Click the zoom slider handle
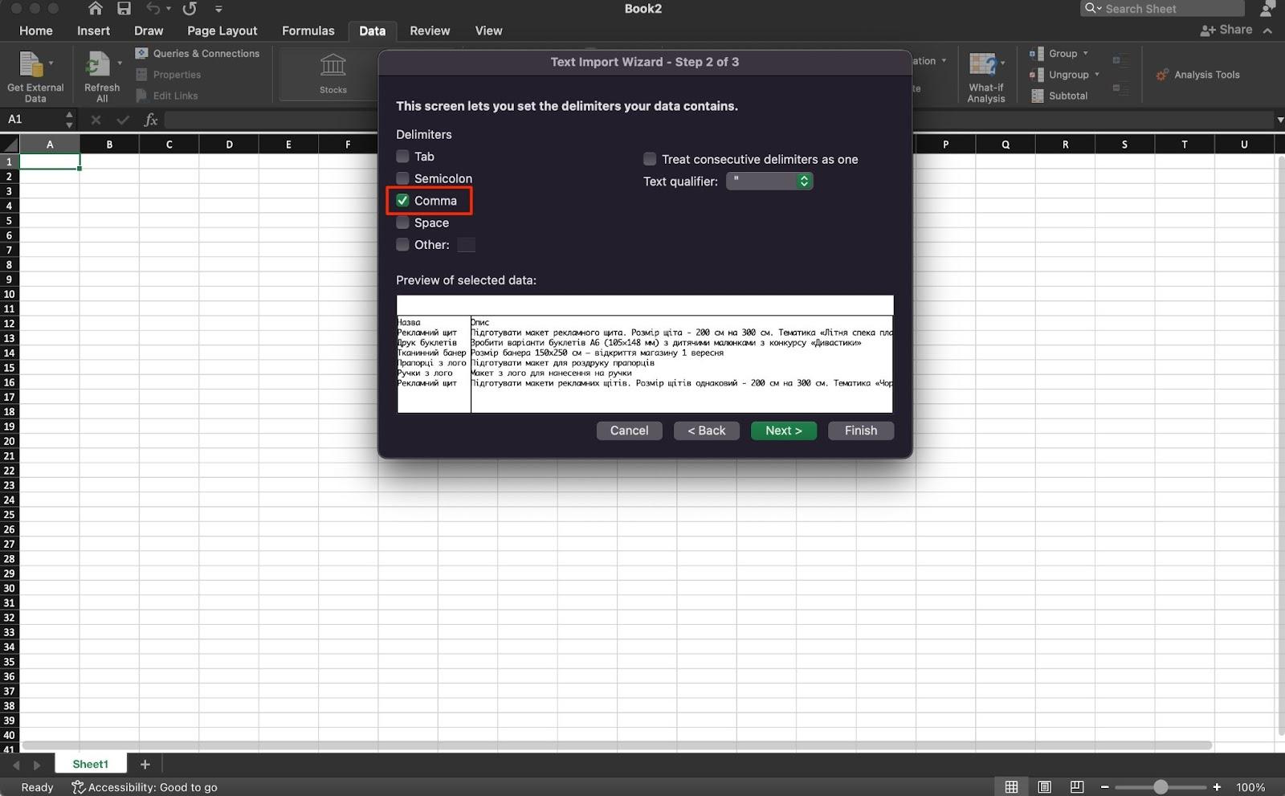Image resolution: width=1285 pixels, height=796 pixels. (x=1161, y=787)
